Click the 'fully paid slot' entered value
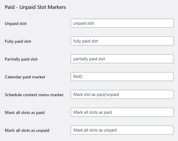Image resolution: width=178 pixels, height=141 pixels. pos(86,41)
